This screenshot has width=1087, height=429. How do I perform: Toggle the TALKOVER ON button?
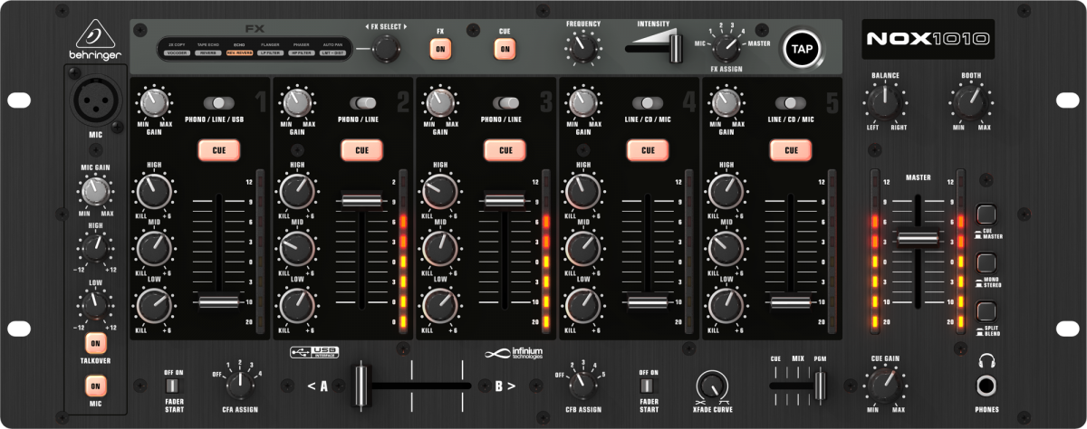click(x=95, y=343)
